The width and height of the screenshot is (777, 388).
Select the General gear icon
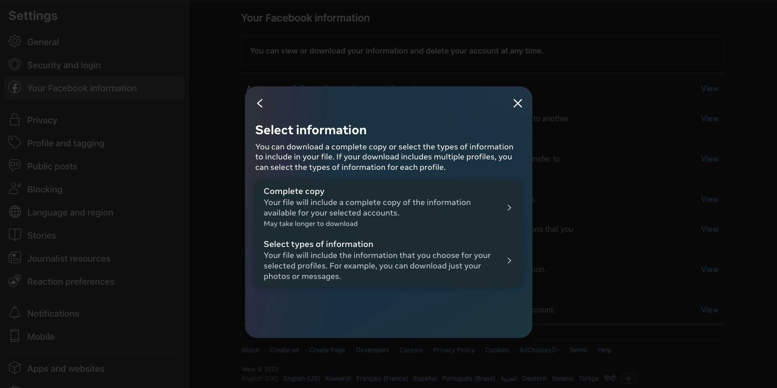tap(15, 42)
